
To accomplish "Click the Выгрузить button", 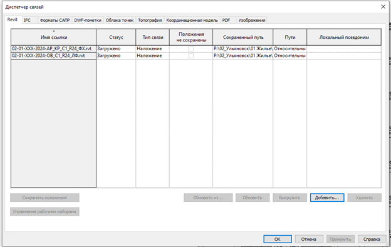I will (289, 197).
